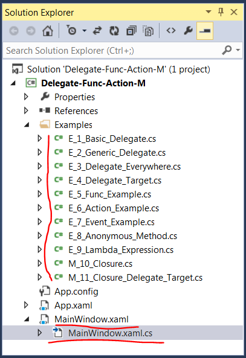Open the Window Position dropdown arrow in title bar

pyautogui.click(x=209, y=11)
